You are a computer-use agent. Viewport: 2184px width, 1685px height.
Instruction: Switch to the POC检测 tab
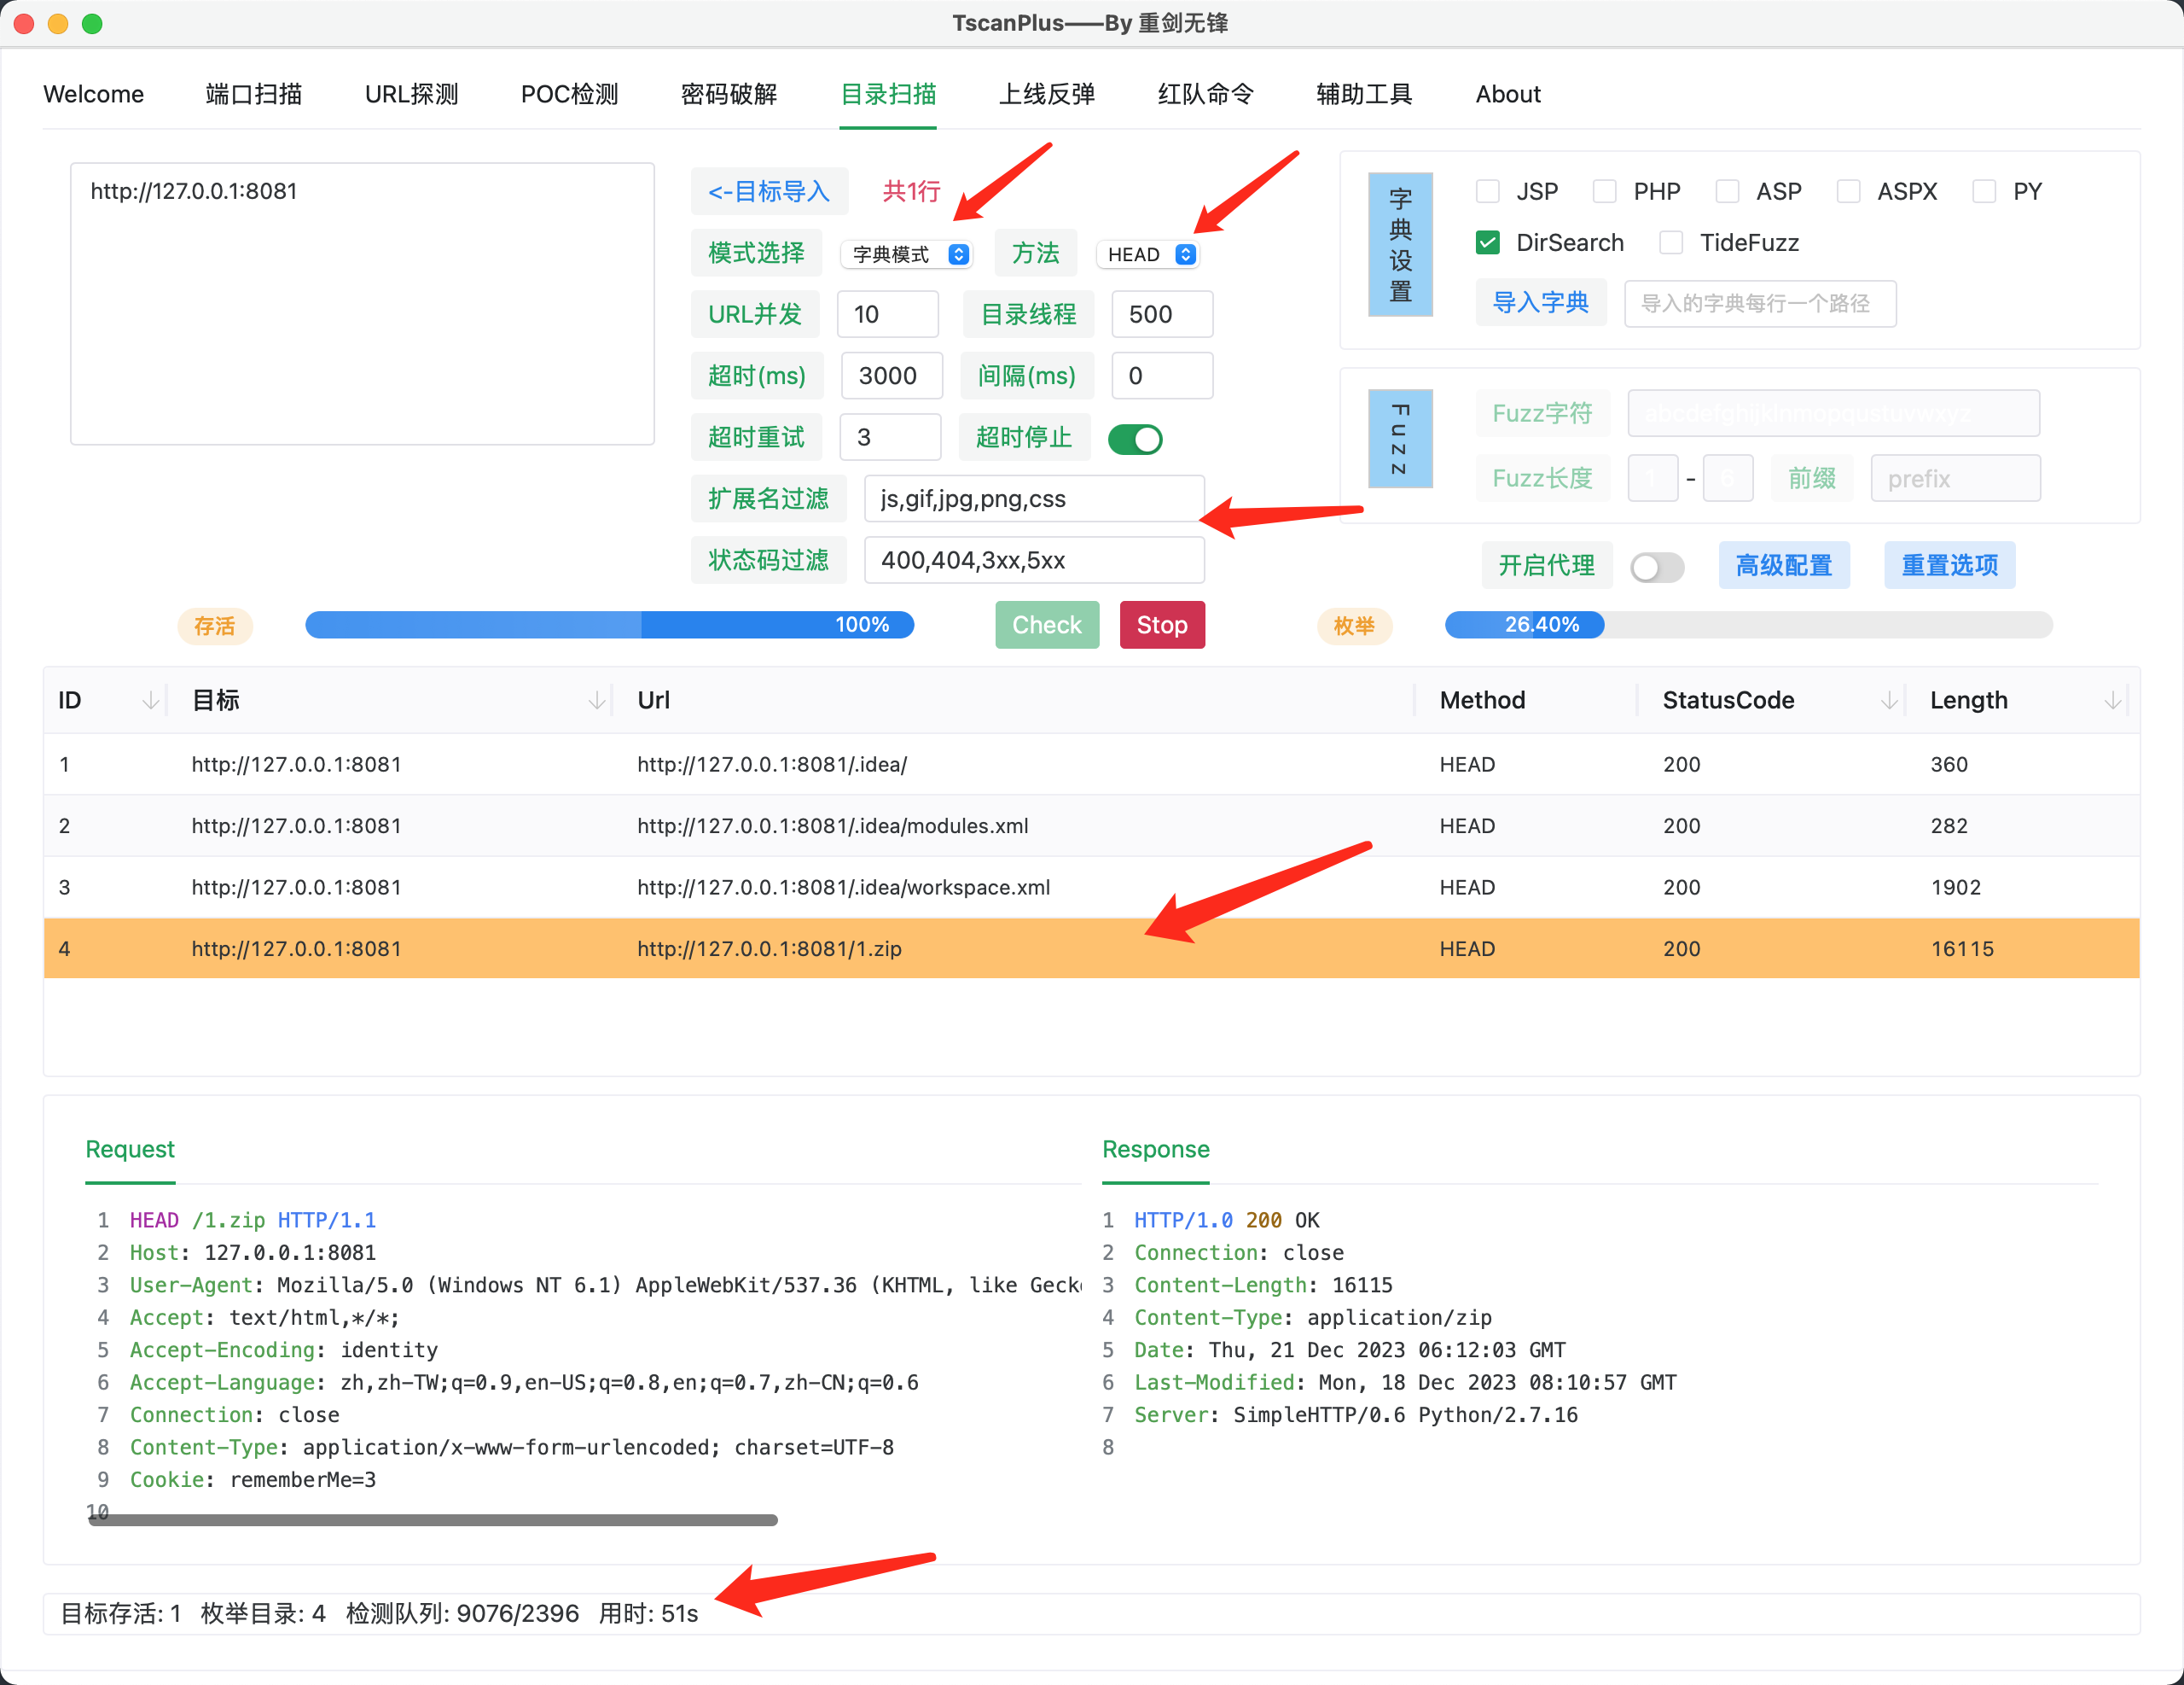point(569,94)
